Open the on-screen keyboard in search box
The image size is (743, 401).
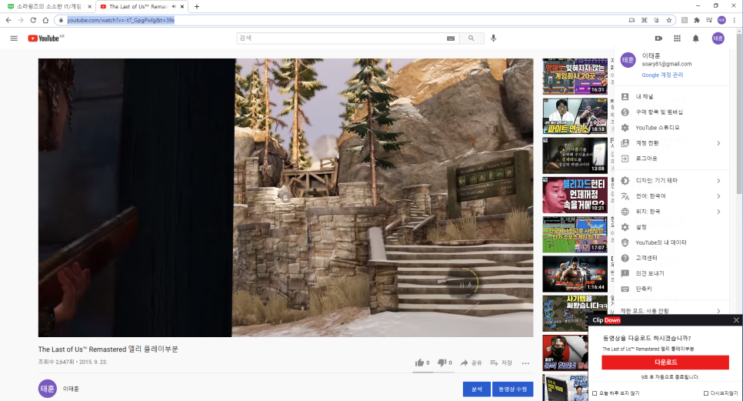pos(451,38)
